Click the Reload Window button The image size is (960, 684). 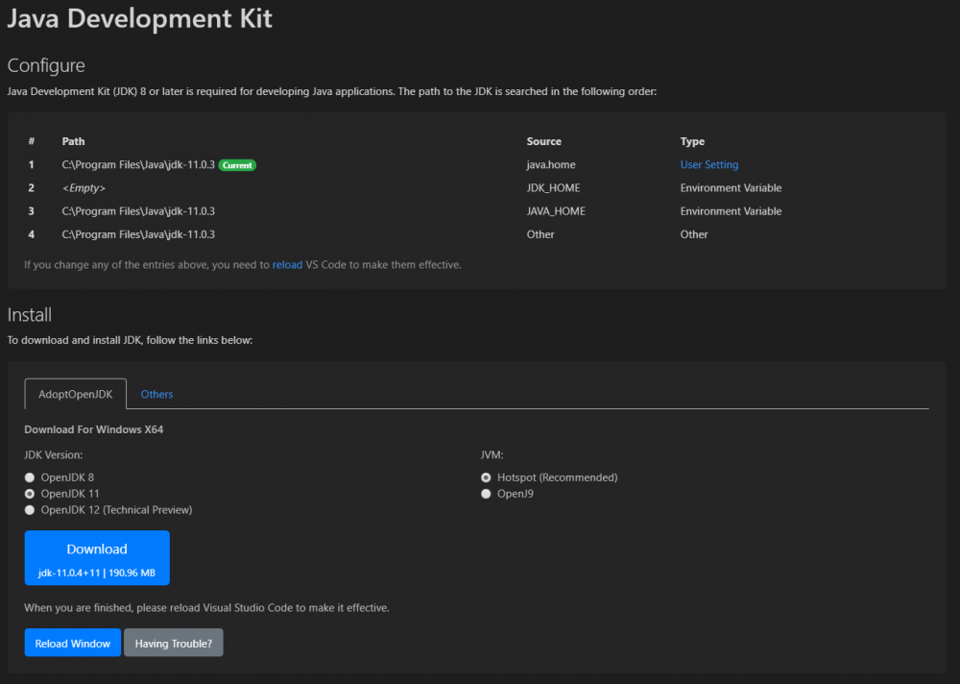[x=72, y=643]
